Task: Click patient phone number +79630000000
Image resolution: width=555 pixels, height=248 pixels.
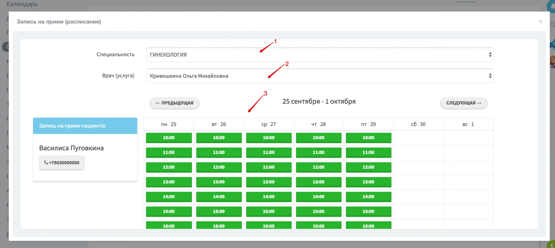Action: (x=62, y=163)
